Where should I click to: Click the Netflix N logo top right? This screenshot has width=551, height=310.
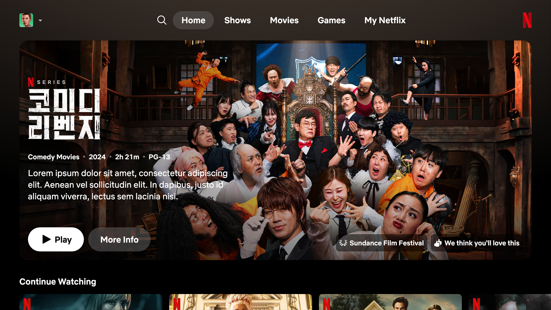[527, 20]
